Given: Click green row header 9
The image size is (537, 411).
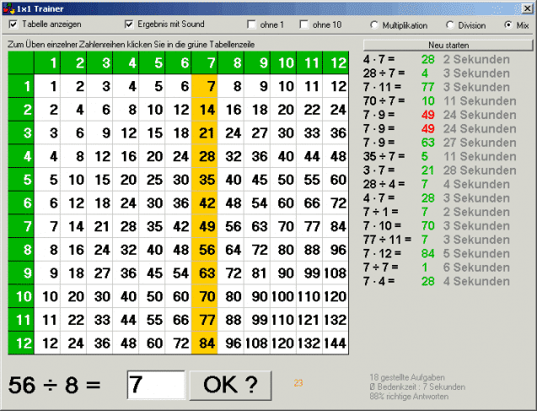Looking at the screenshot, I should pyautogui.click(x=21, y=273).
